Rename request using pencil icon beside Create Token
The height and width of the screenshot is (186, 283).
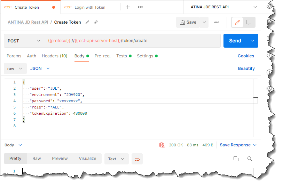click(87, 22)
